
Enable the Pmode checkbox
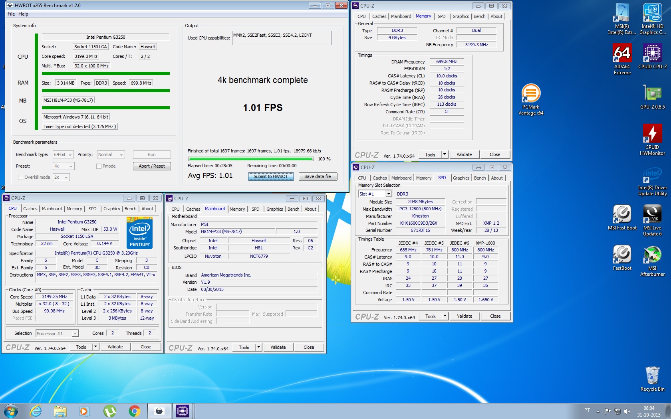coord(99,166)
